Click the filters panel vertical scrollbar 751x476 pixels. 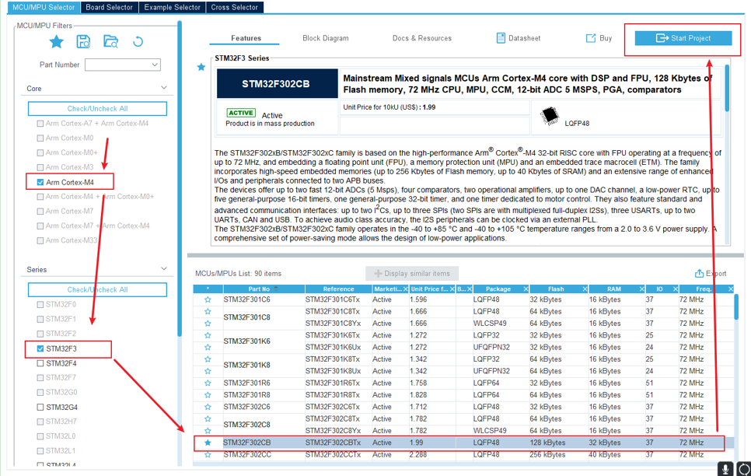[x=180, y=177]
